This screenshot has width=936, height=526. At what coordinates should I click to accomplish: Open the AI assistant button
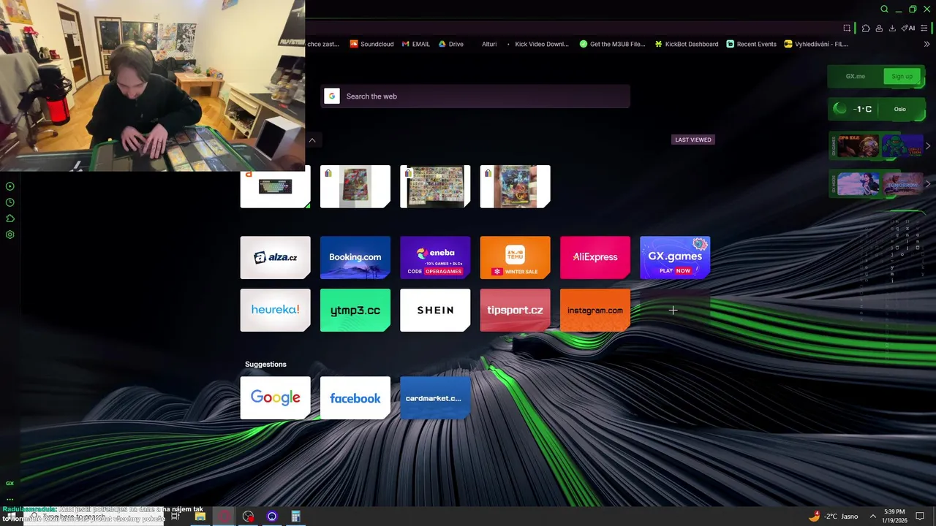908,28
